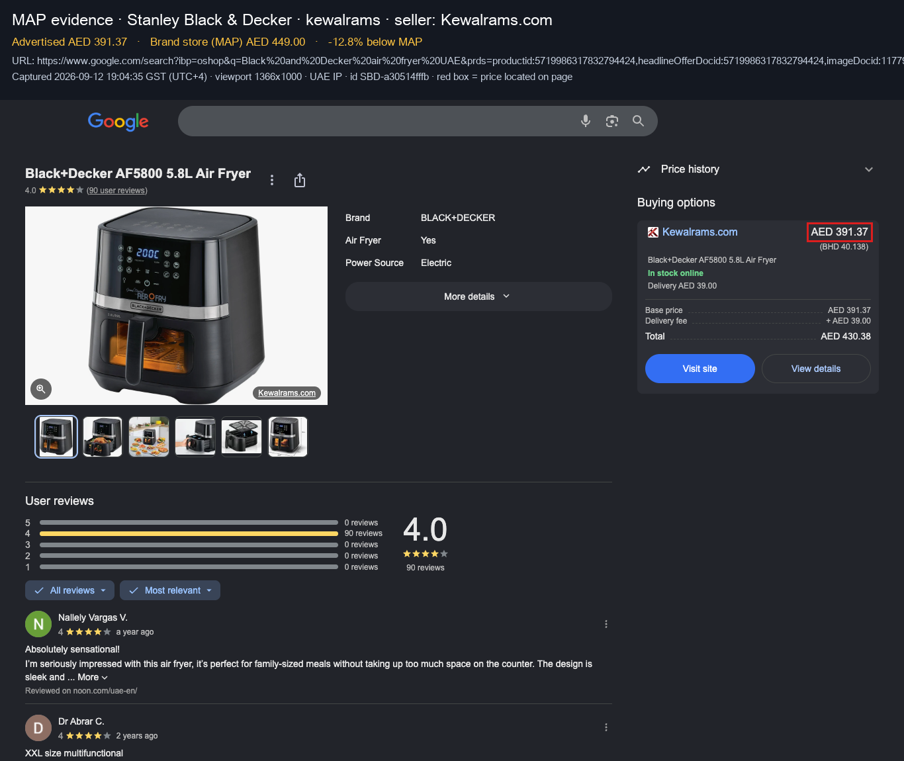The image size is (904, 761).
Task: Expand Nallely's review with More
Action: (x=92, y=677)
